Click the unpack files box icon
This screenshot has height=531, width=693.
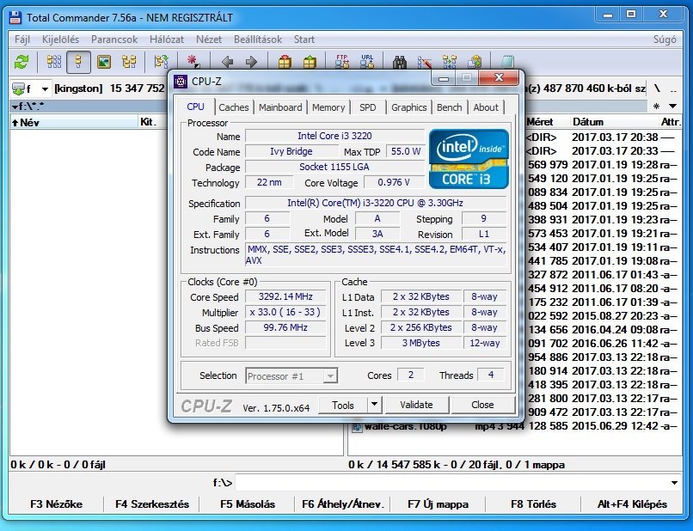pyautogui.click(x=310, y=61)
